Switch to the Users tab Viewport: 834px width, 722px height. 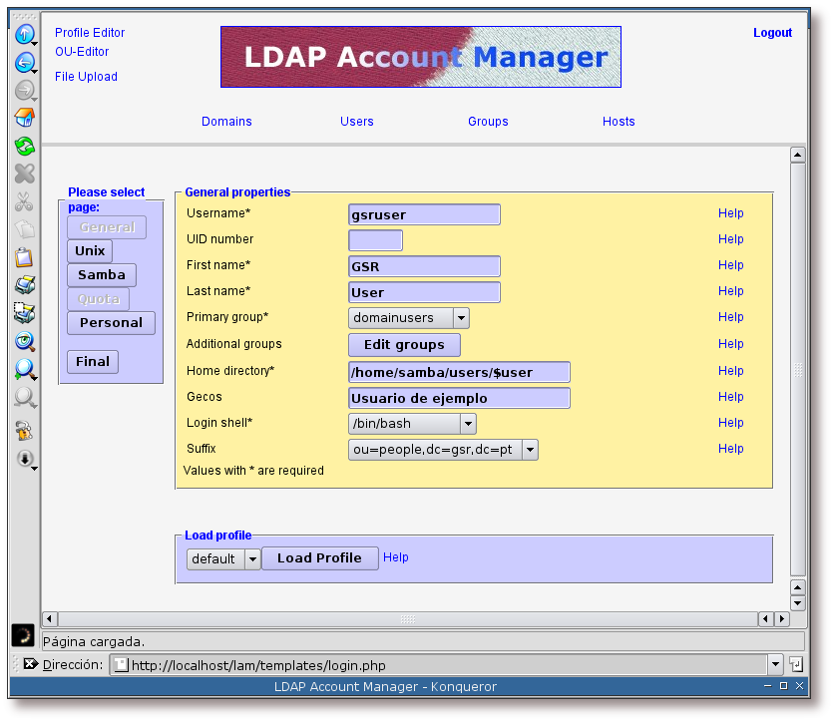pyautogui.click(x=356, y=122)
